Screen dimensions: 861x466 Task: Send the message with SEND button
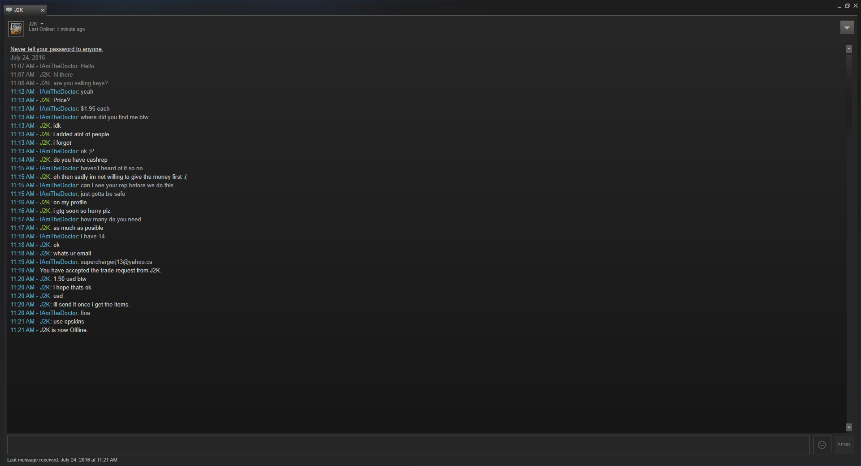click(x=844, y=444)
